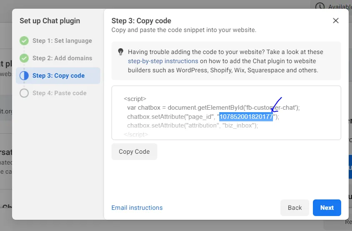Click the green checkmark beside Step 2

(24, 58)
